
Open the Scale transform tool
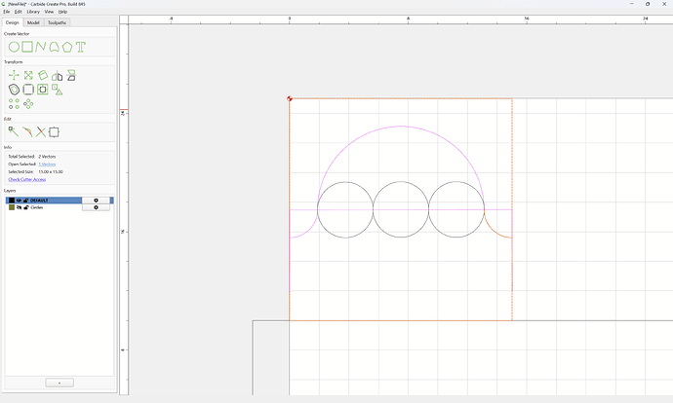(x=28, y=75)
